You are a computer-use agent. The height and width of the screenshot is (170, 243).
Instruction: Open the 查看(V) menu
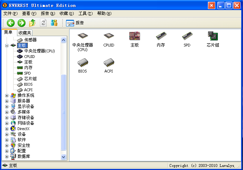pos(29,14)
